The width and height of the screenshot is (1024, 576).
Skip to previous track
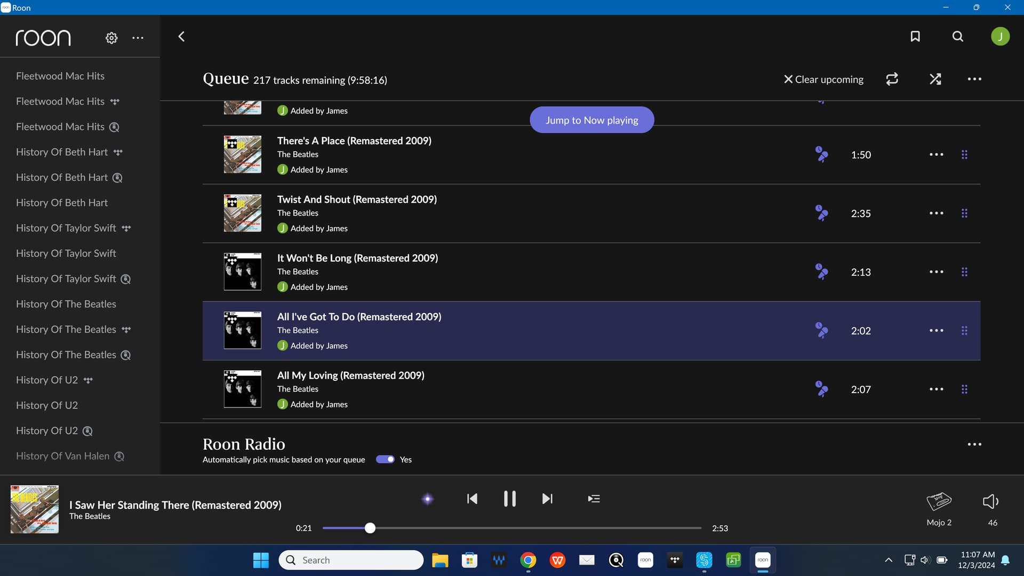[472, 499]
